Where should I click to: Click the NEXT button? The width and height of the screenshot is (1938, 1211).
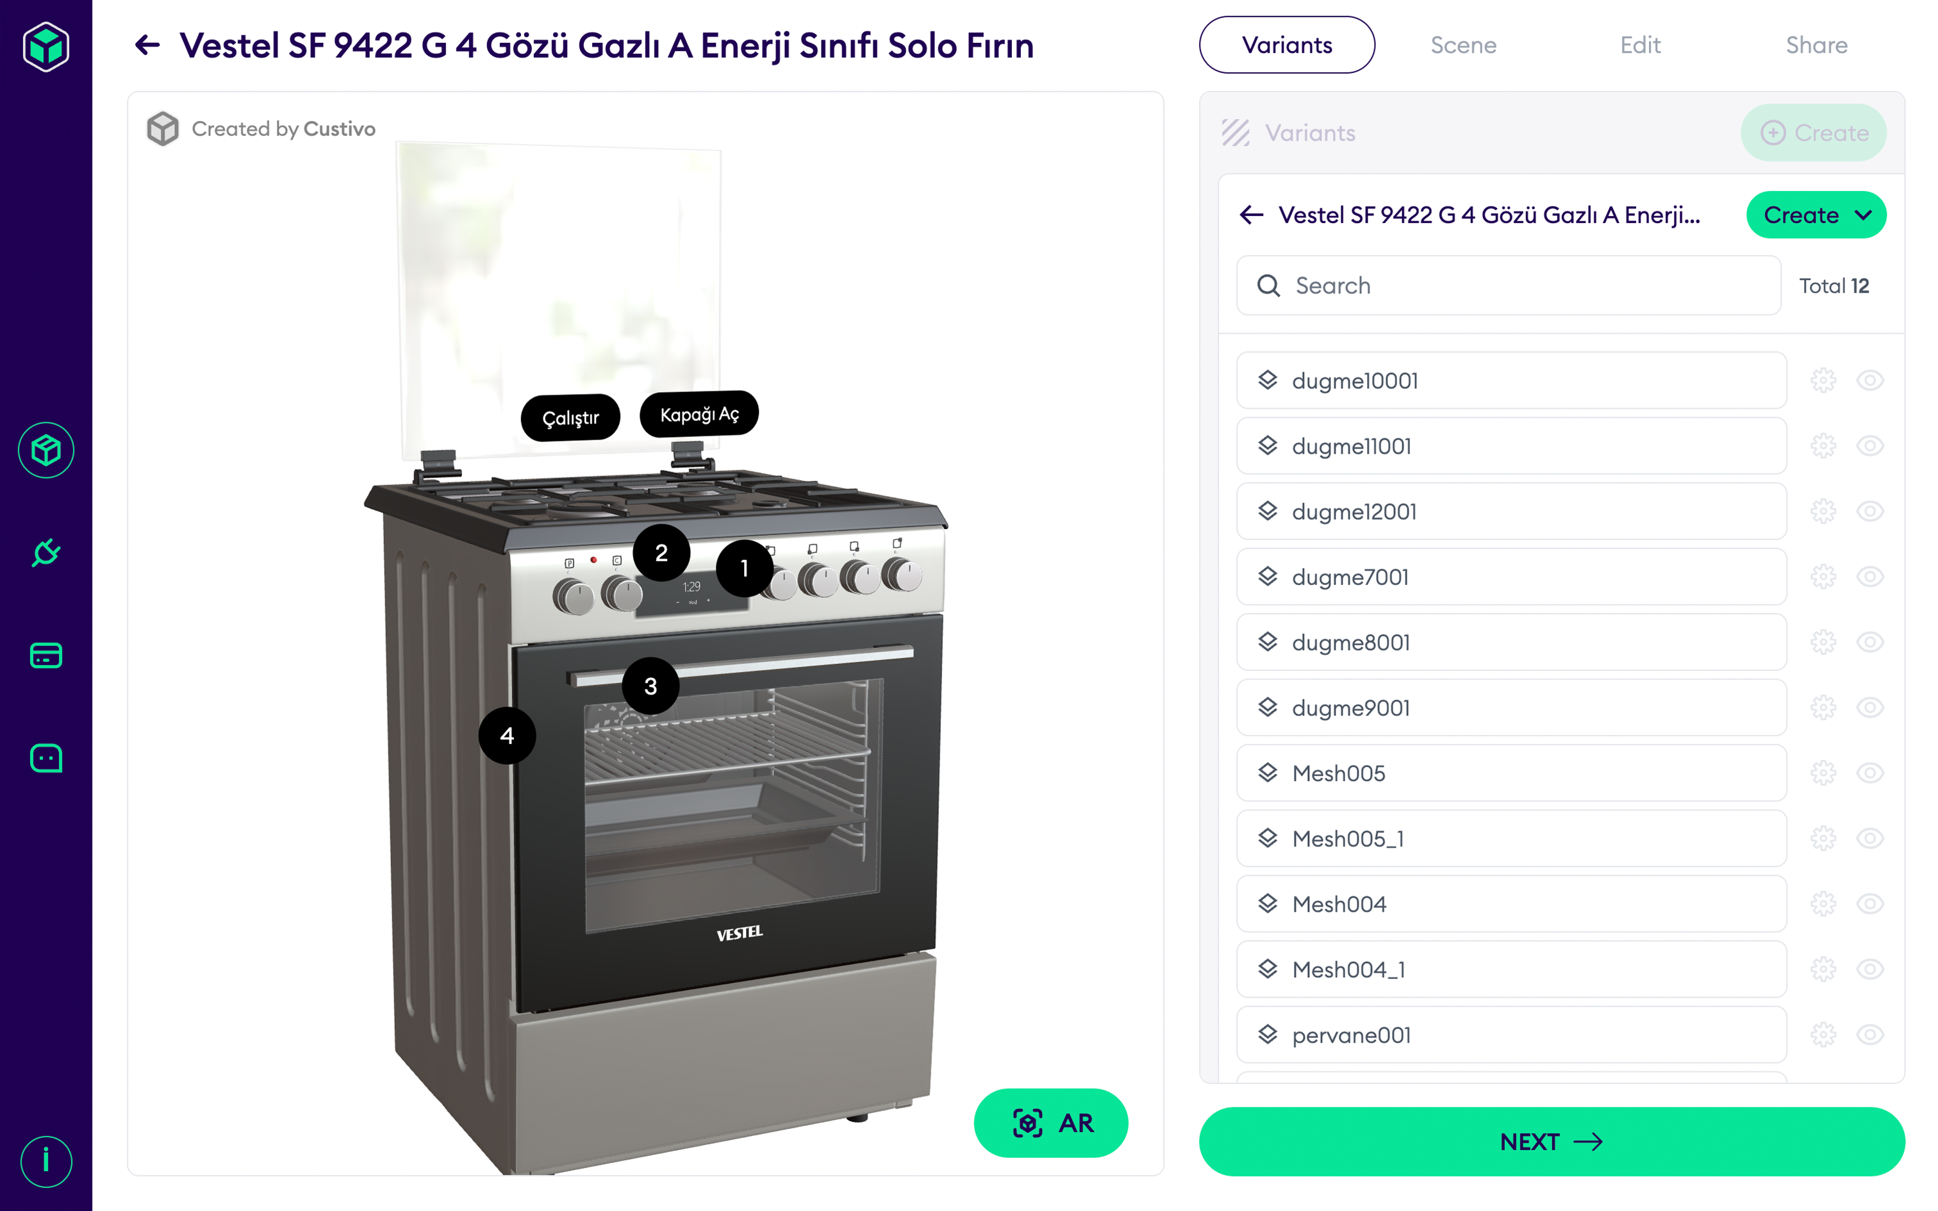(1551, 1141)
